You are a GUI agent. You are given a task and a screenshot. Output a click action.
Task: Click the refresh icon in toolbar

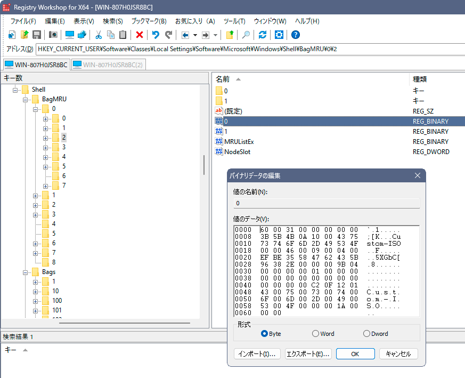(263, 35)
